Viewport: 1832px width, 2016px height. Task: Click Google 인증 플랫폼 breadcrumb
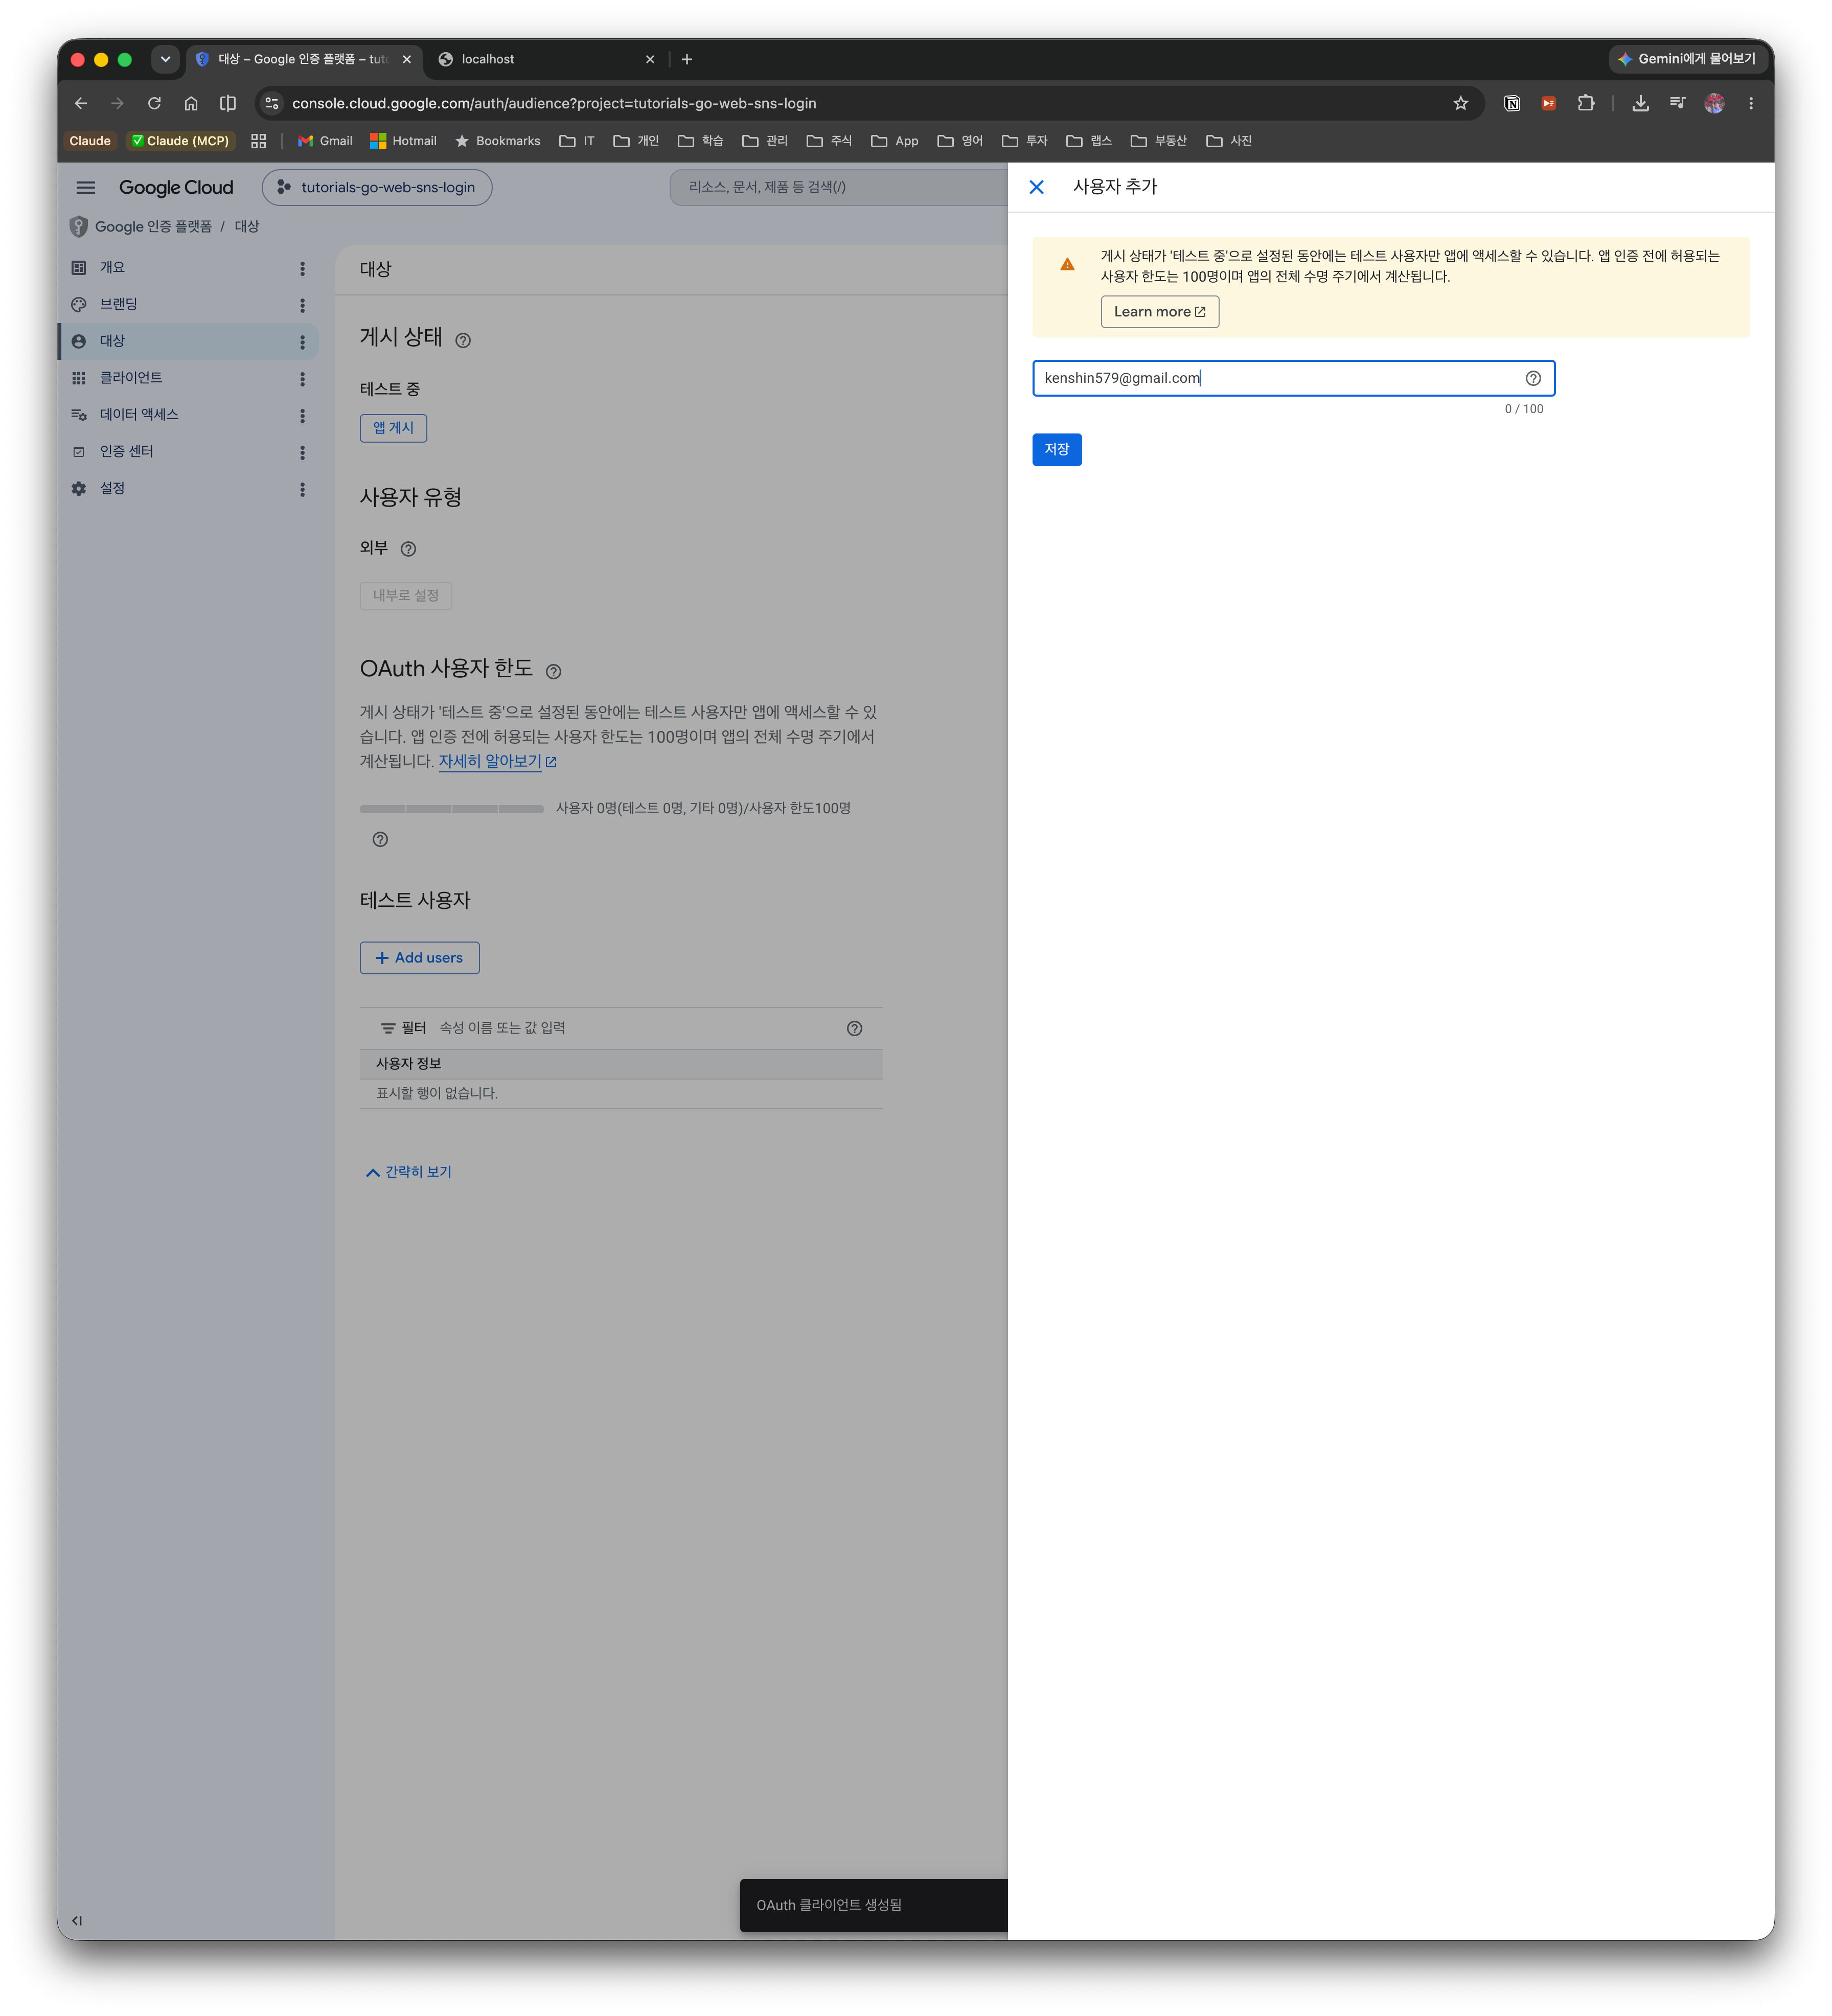tap(153, 227)
